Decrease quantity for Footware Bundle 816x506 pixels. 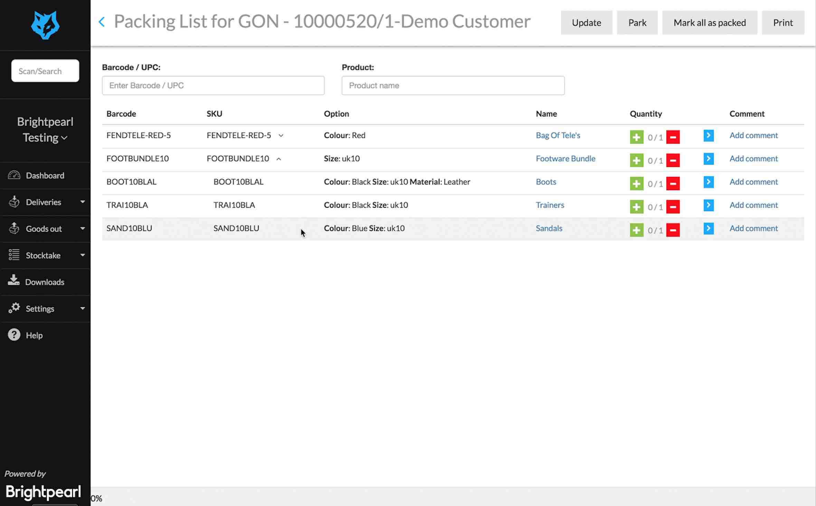coord(673,160)
